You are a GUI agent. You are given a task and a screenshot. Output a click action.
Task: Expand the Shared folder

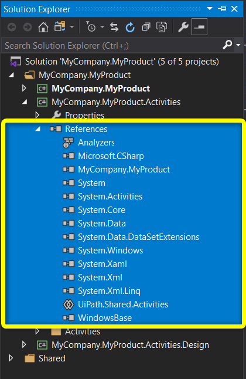coord(11,358)
